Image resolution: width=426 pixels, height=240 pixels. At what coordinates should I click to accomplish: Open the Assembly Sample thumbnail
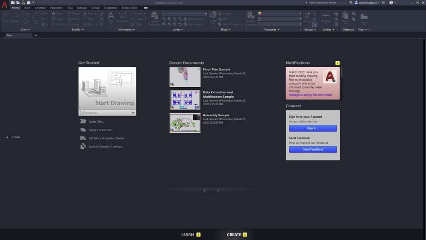pos(185,123)
